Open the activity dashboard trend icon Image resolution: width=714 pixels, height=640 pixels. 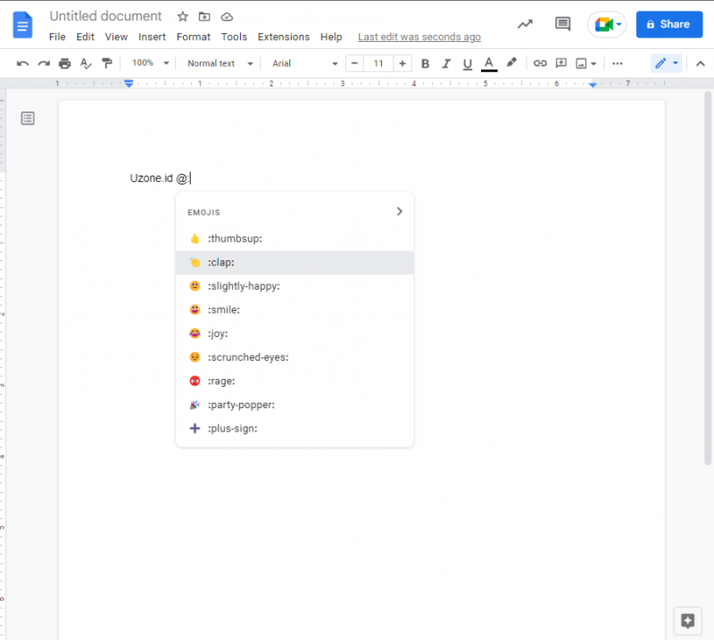pyautogui.click(x=525, y=24)
